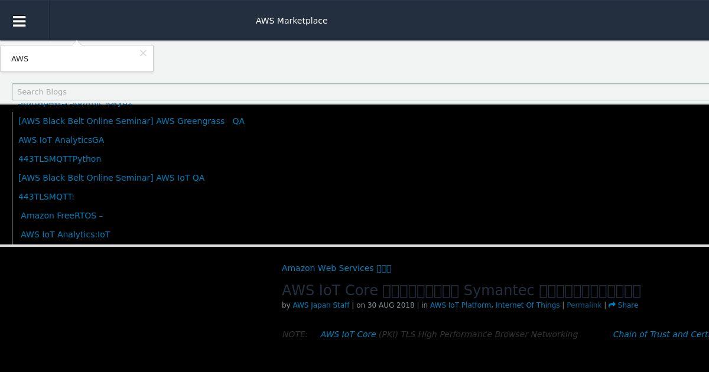Screen dimensions: 709x372
Task: Open the AWS IoT Core Symantec article title
Action: [461, 291]
